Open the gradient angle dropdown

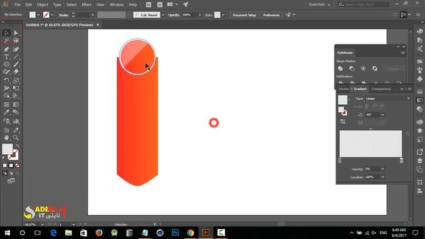point(382,115)
